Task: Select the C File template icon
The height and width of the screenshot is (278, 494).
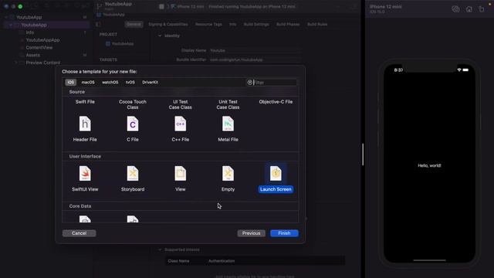Action: click(x=133, y=124)
